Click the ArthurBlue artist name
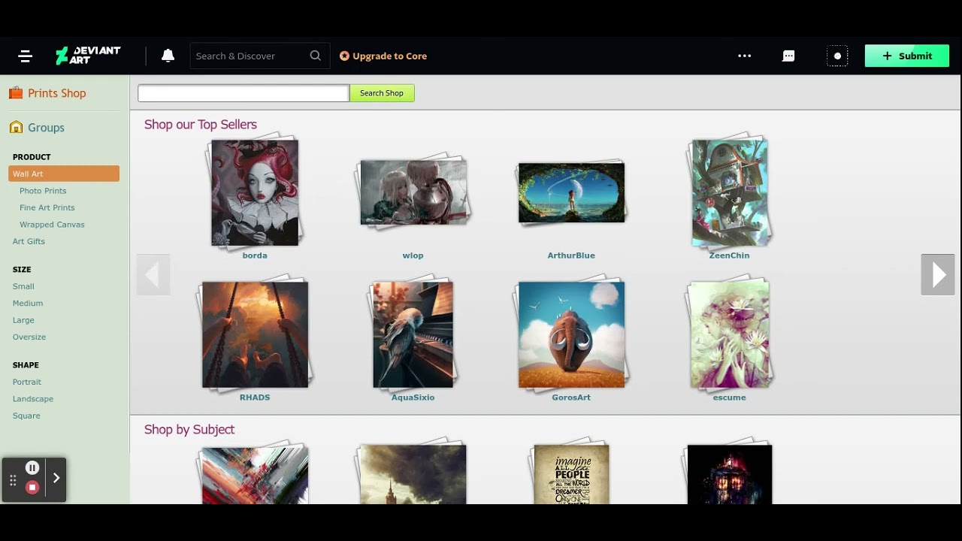Screen dimensions: 962x541 (571, 255)
